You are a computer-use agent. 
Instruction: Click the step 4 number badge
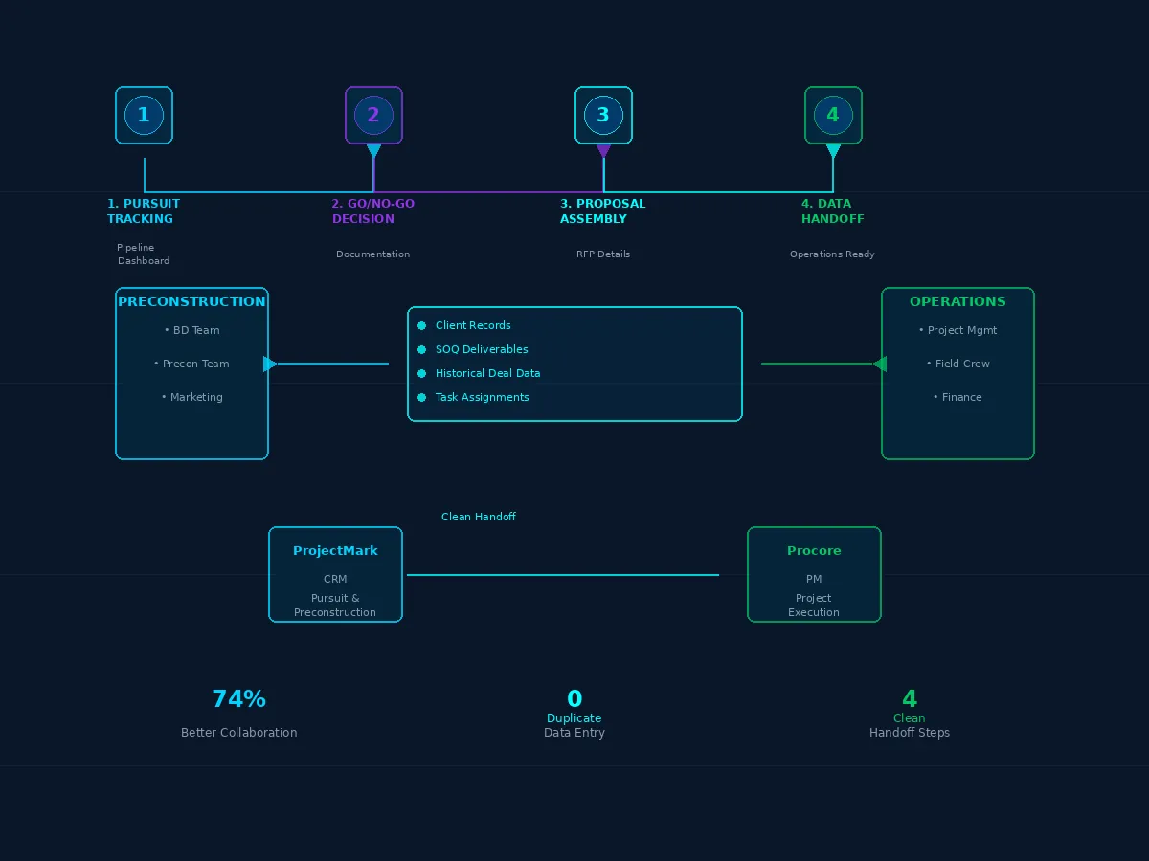pyautogui.click(x=833, y=115)
